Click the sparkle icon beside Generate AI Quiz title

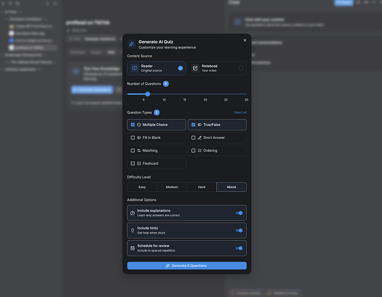pos(132,44)
